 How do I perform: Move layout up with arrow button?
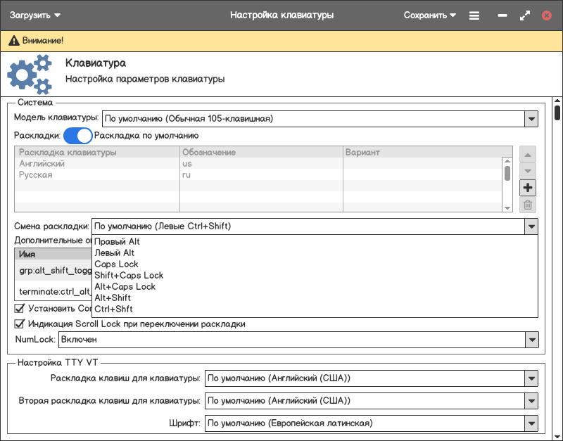click(528, 154)
